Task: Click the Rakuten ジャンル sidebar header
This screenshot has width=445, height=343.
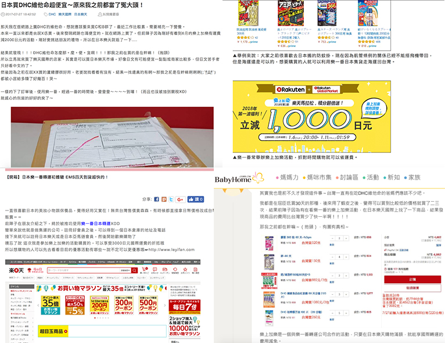Action: tap(21, 287)
